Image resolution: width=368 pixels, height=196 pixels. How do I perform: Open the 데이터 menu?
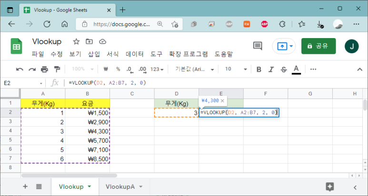135,54
